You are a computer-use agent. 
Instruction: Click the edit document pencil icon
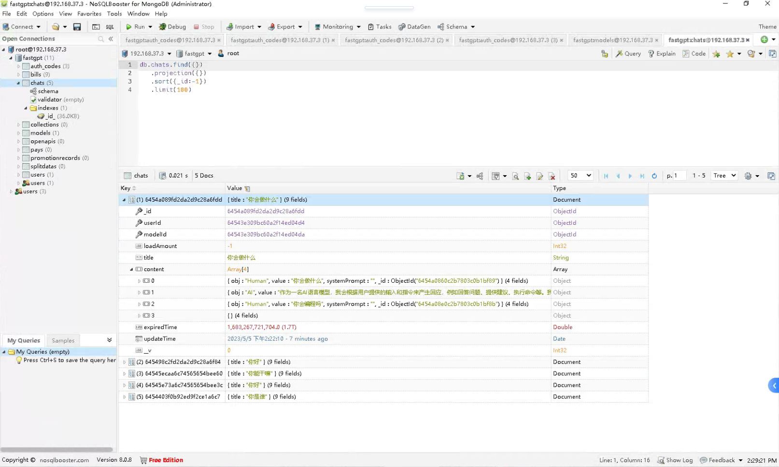click(x=539, y=176)
